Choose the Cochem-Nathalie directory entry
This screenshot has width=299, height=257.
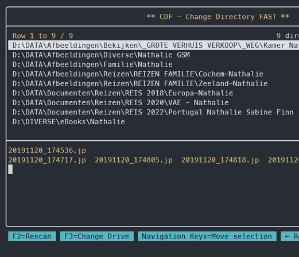coord(138,74)
